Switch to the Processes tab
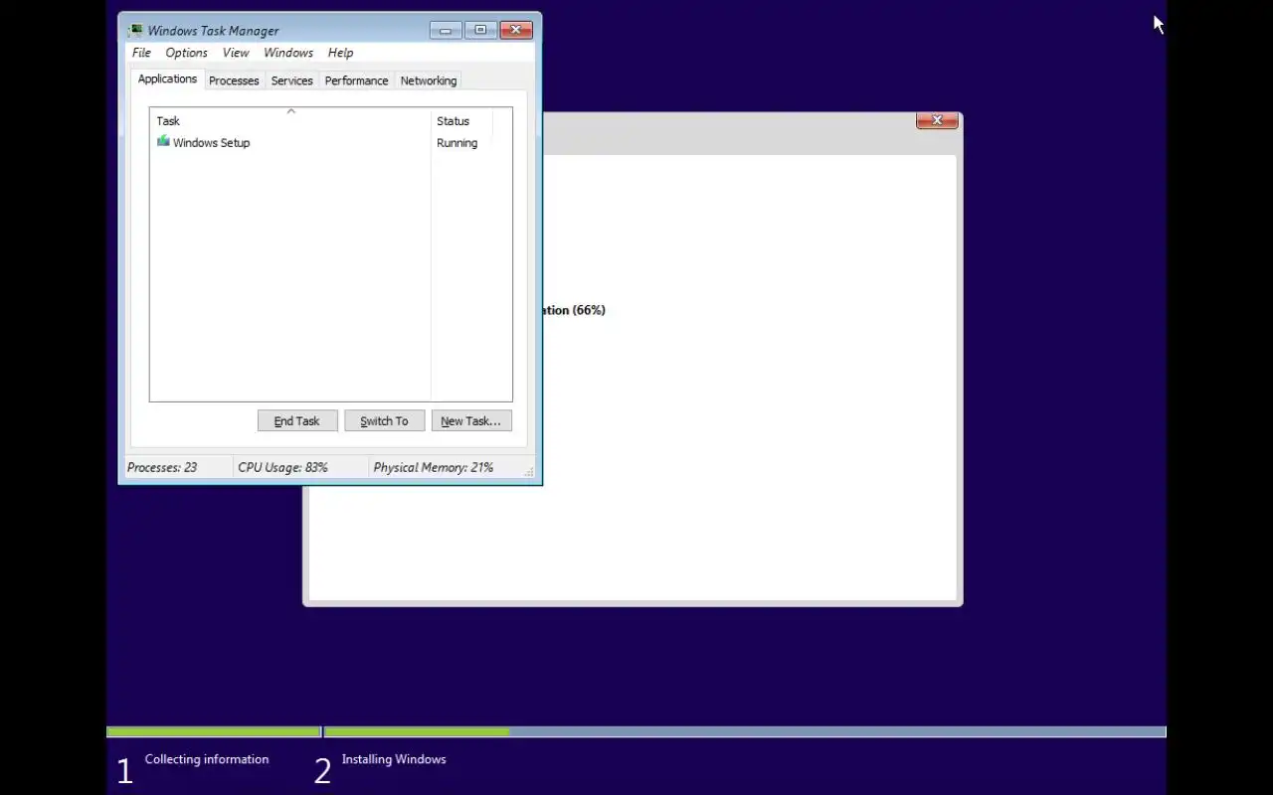 click(234, 80)
